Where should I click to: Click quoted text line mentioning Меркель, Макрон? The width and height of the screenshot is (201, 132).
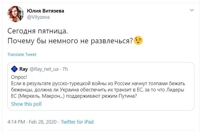pyautogui.click(x=74, y=96)
